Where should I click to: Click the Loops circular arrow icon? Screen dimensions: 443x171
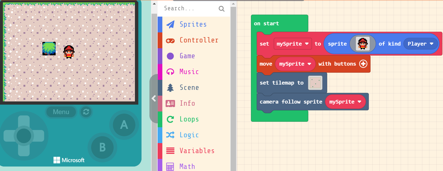click(x=170, y=119)
